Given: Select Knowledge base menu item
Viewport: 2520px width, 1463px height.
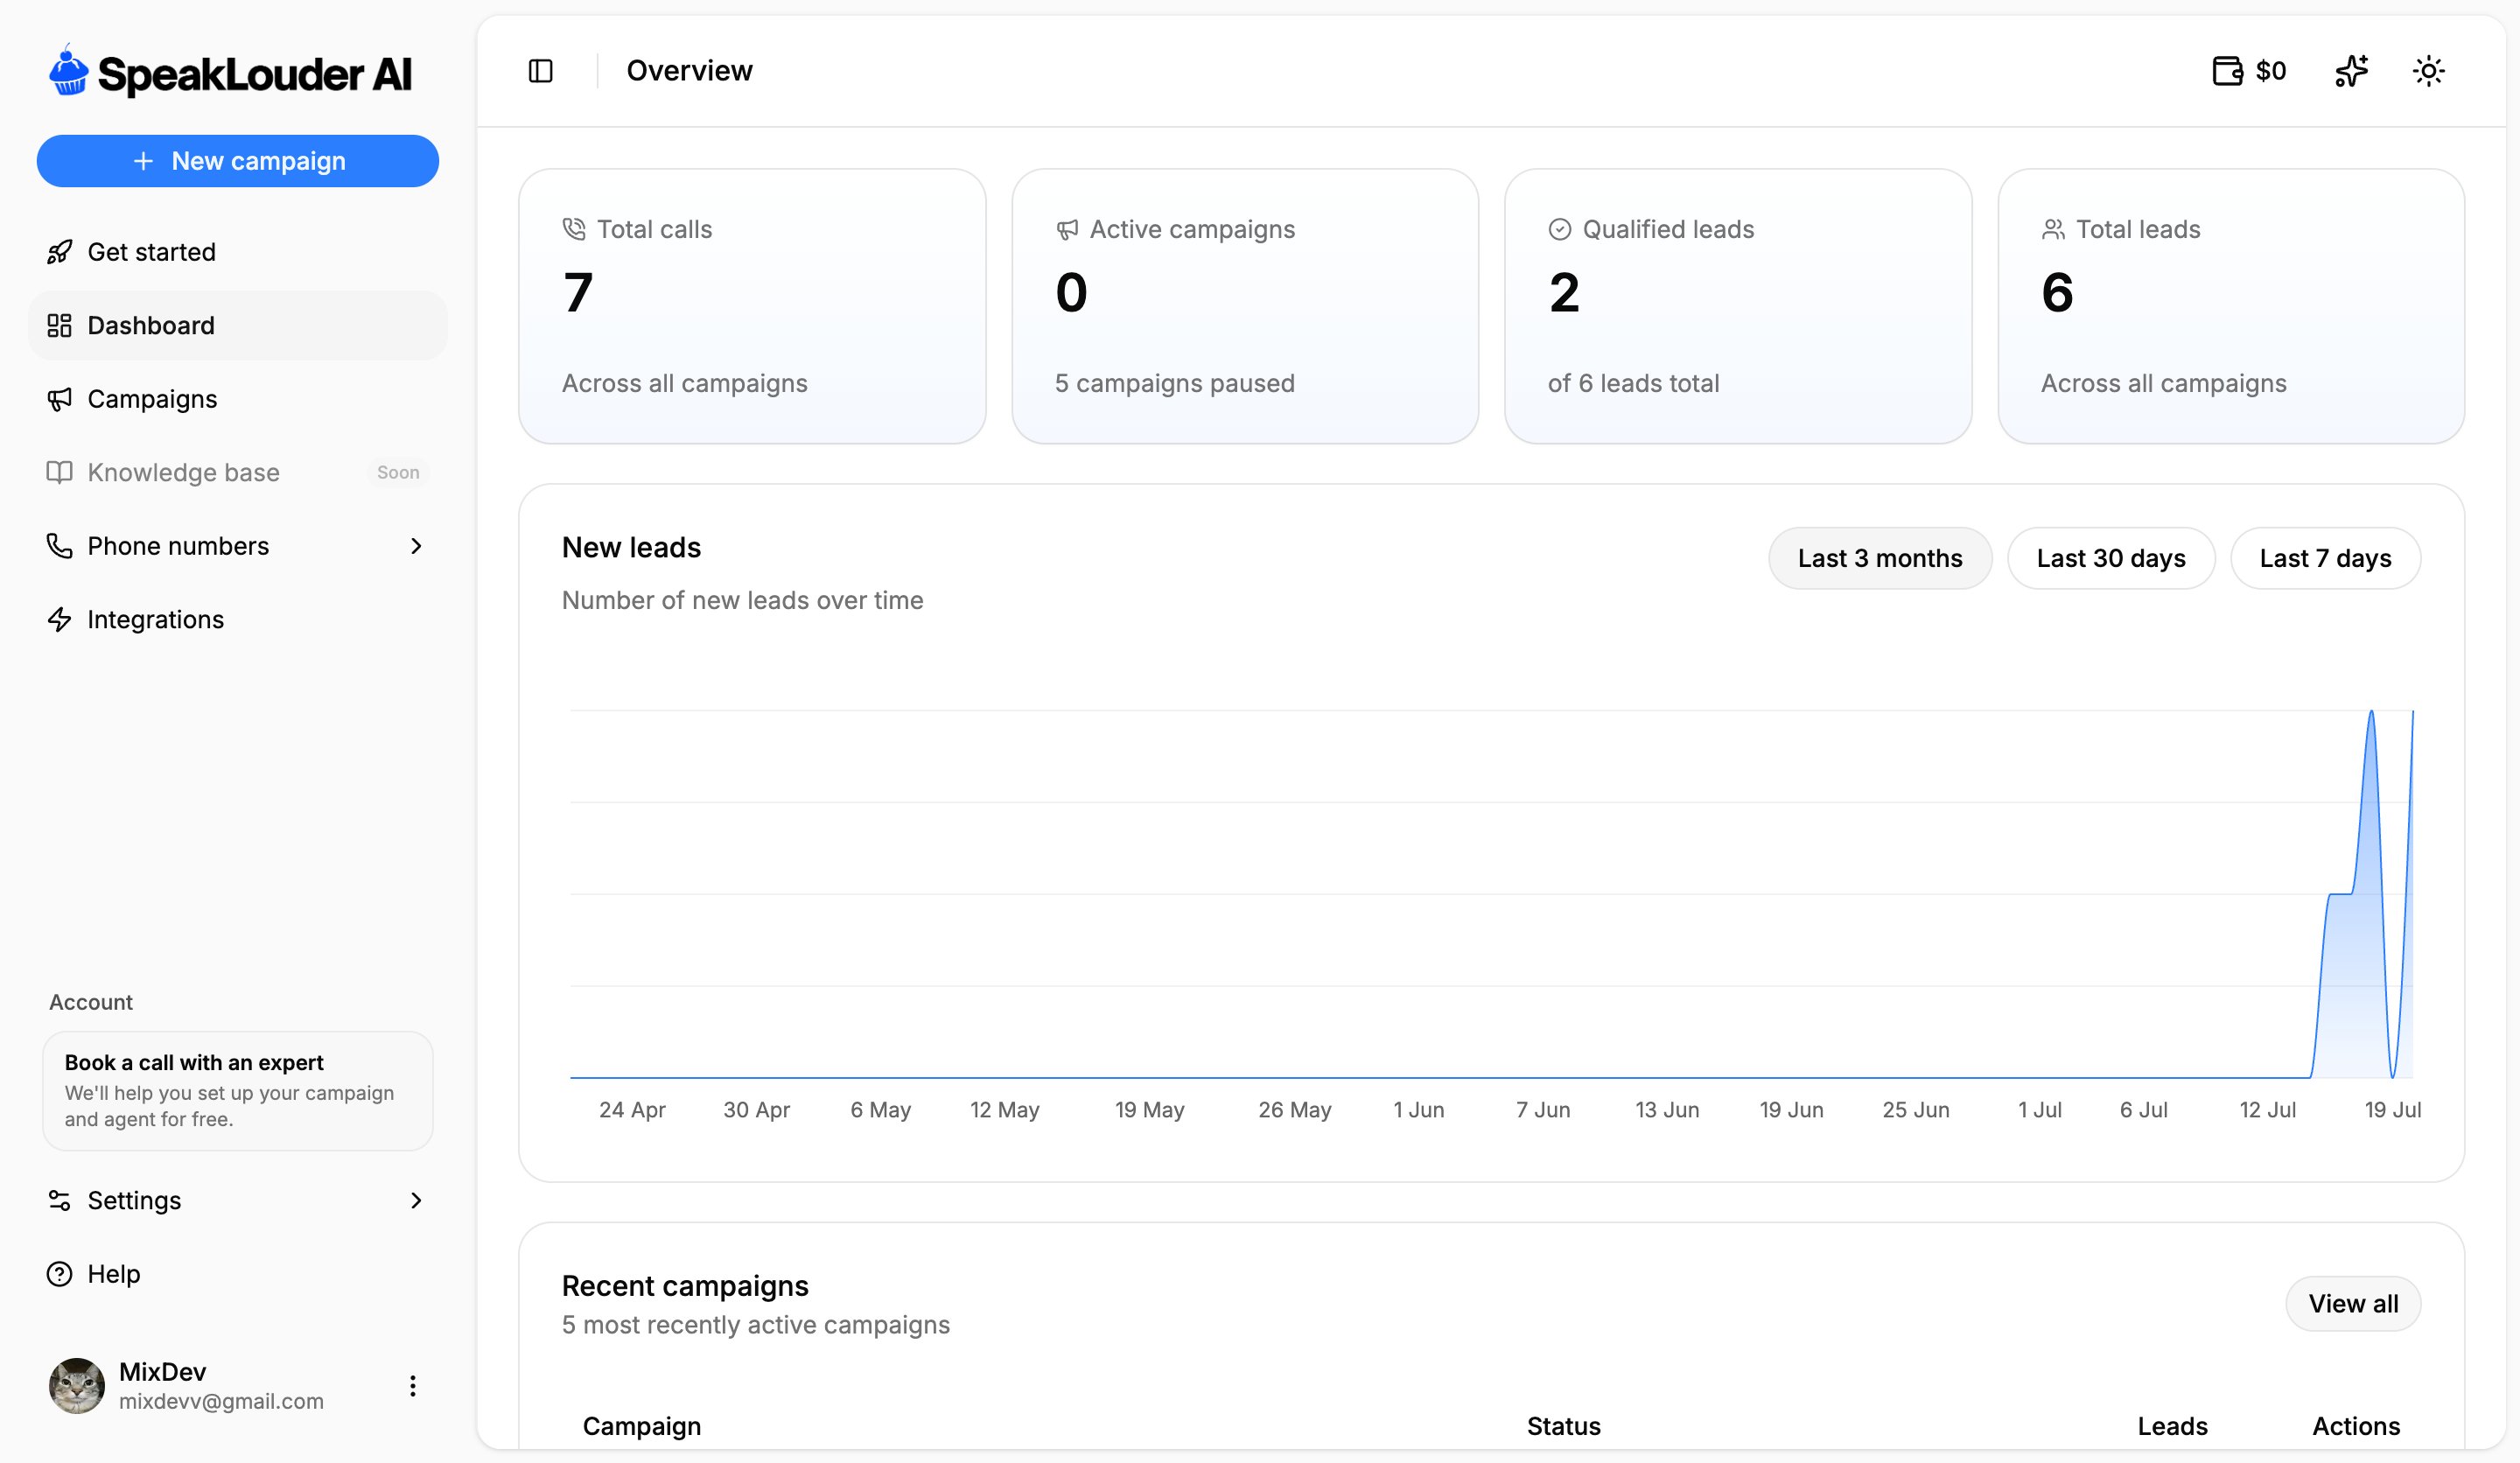Looking at the screenshot, I should [x=238, y=472].
